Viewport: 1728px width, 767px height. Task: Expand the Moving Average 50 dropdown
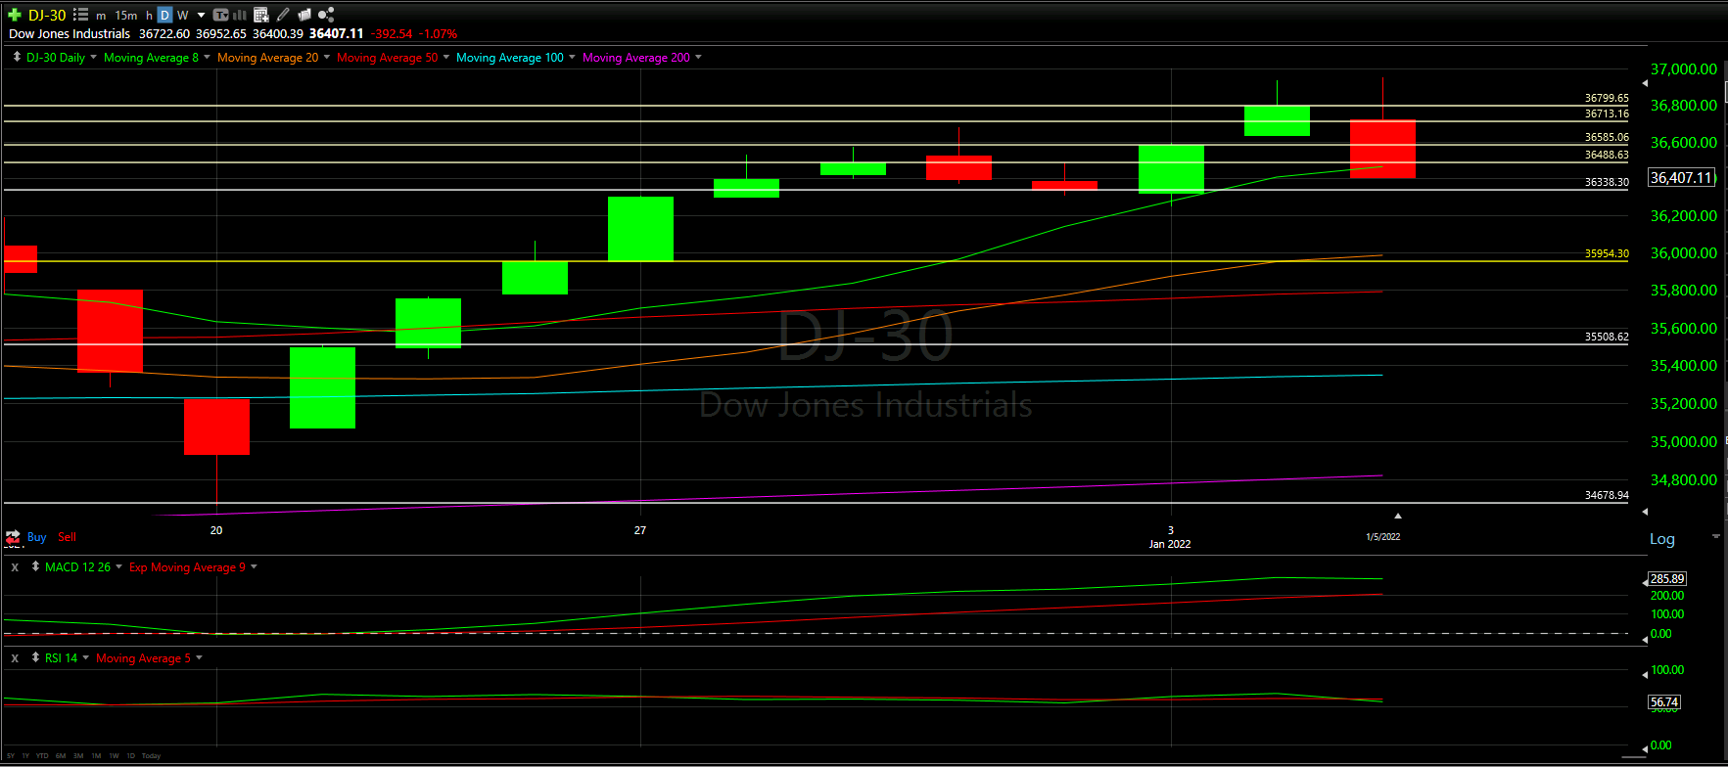click(x=445, y=57)
